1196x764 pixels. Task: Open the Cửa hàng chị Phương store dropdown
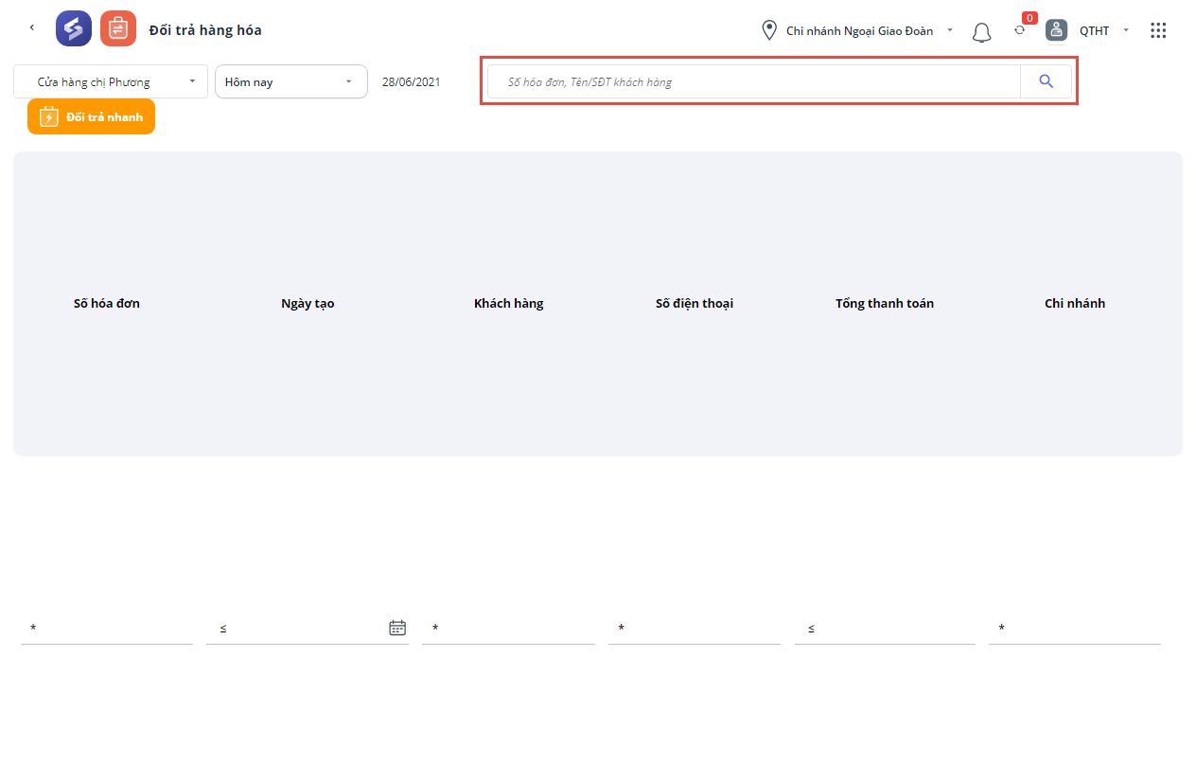(x=111, y=81)
